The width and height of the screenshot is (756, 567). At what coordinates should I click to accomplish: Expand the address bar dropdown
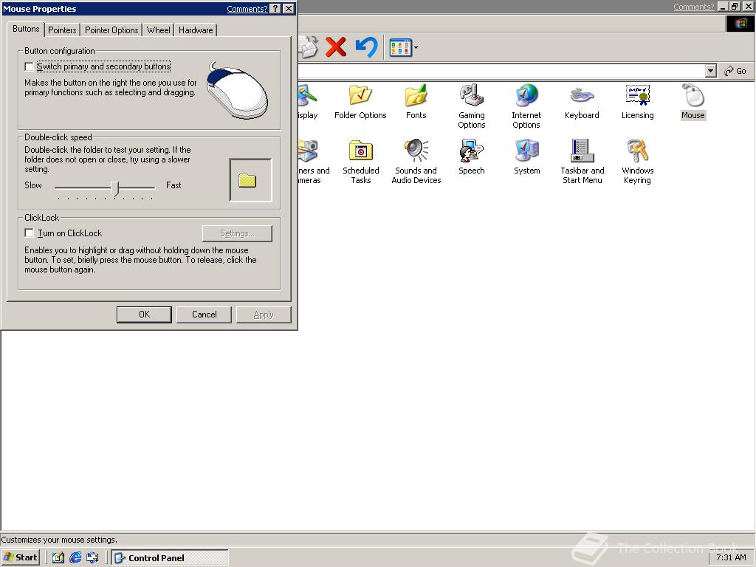(x=710, y=71)
